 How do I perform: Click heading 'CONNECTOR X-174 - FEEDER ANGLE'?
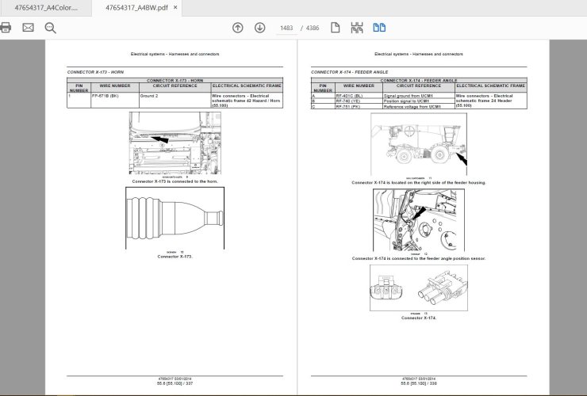tap(349, 72)
